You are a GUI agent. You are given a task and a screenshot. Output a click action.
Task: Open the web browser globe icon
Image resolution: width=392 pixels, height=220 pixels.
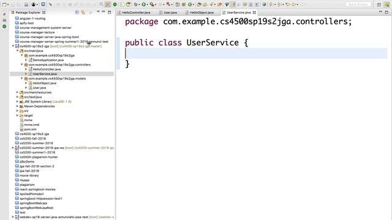point(264,4)
